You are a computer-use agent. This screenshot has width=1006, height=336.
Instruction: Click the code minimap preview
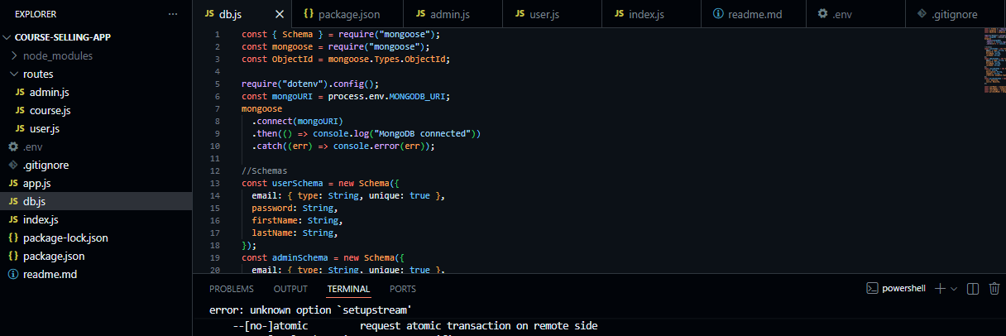pyautogui.click(x=994, y=60)
